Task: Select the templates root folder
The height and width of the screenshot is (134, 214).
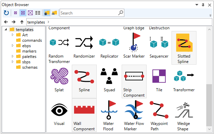Action: coord(22,29)
